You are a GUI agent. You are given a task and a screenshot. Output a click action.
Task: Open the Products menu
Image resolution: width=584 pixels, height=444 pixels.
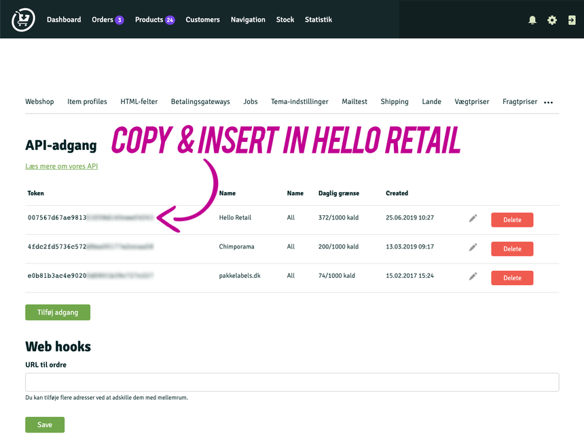(x=154, y=20)
